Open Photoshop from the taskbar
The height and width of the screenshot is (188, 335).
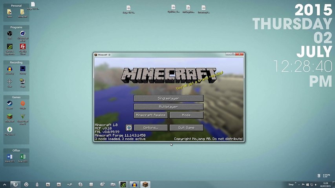(x=48, y=184)
